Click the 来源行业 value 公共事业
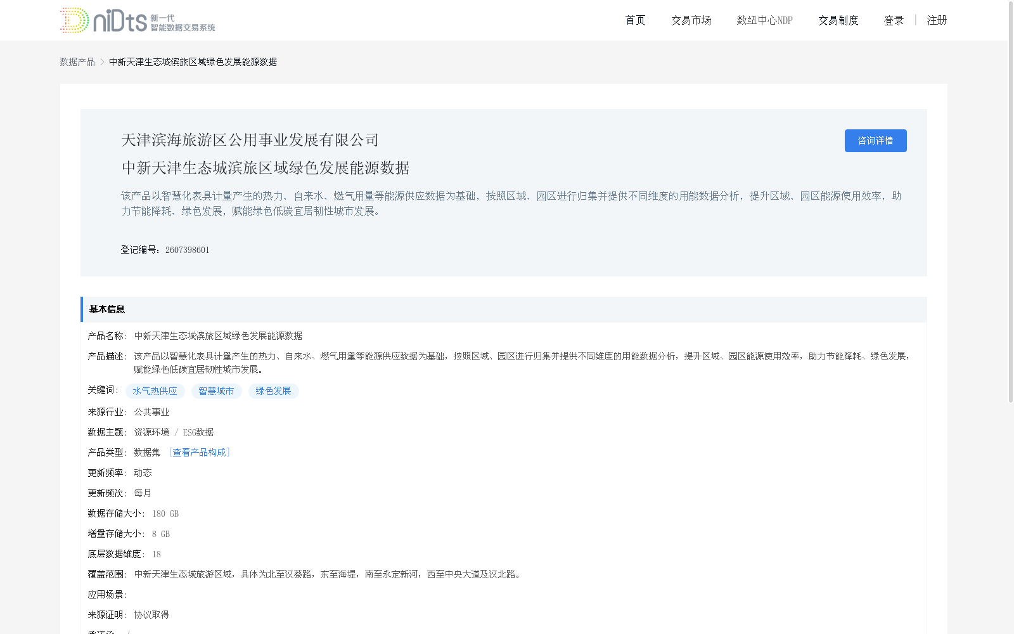Viewport: 1014px width, 634px height. 151,412
